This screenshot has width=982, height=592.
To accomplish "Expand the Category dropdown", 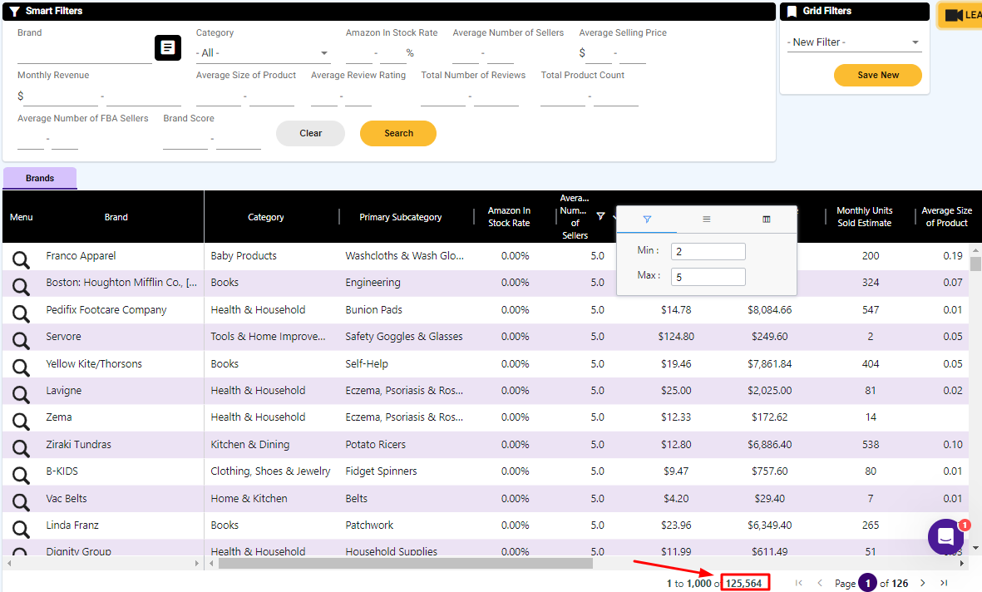I will [263, 53].
